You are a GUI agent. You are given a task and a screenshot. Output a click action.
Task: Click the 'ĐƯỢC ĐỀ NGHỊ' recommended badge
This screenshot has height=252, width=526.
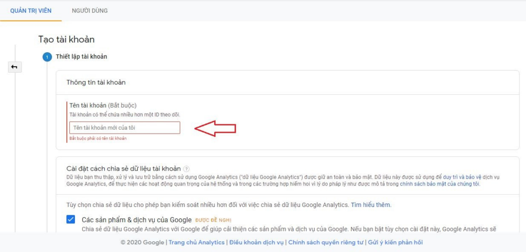[213, 220]
